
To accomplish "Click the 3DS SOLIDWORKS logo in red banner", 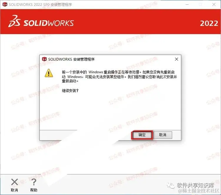I will coord(41,21).
